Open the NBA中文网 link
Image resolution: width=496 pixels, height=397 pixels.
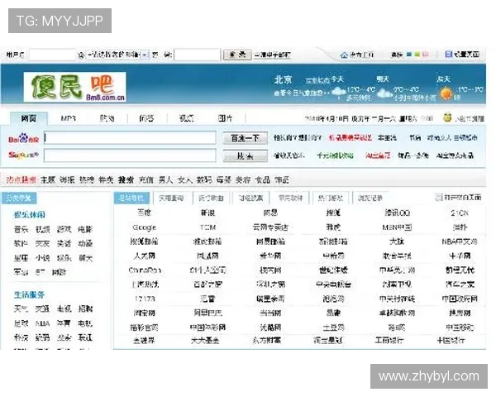pyautogui.click(x=460, y=242)
